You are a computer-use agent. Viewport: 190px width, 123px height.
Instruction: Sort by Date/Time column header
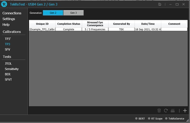(x=148, y=24)
